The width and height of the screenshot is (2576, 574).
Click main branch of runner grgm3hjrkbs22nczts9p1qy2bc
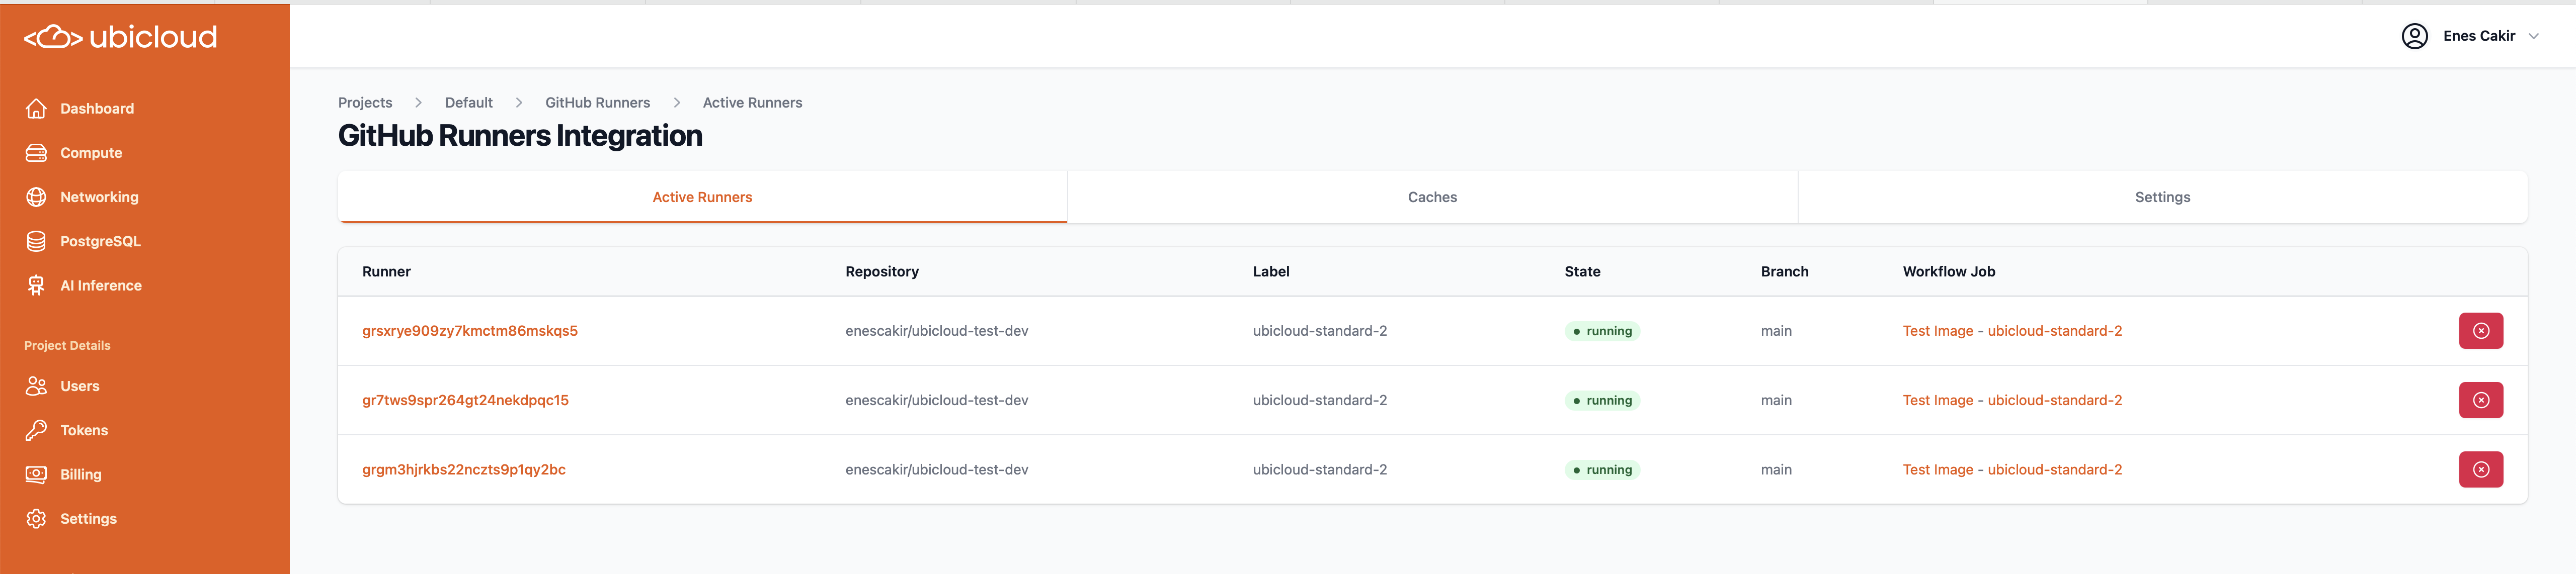point(1776,469)
